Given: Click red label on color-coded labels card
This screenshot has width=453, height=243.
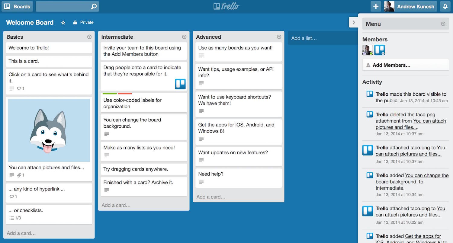Looking at the screenshot, I should coord(125,94).
